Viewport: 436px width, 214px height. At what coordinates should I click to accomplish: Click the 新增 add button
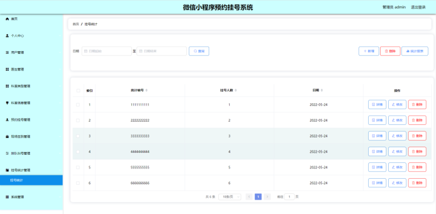369,51
